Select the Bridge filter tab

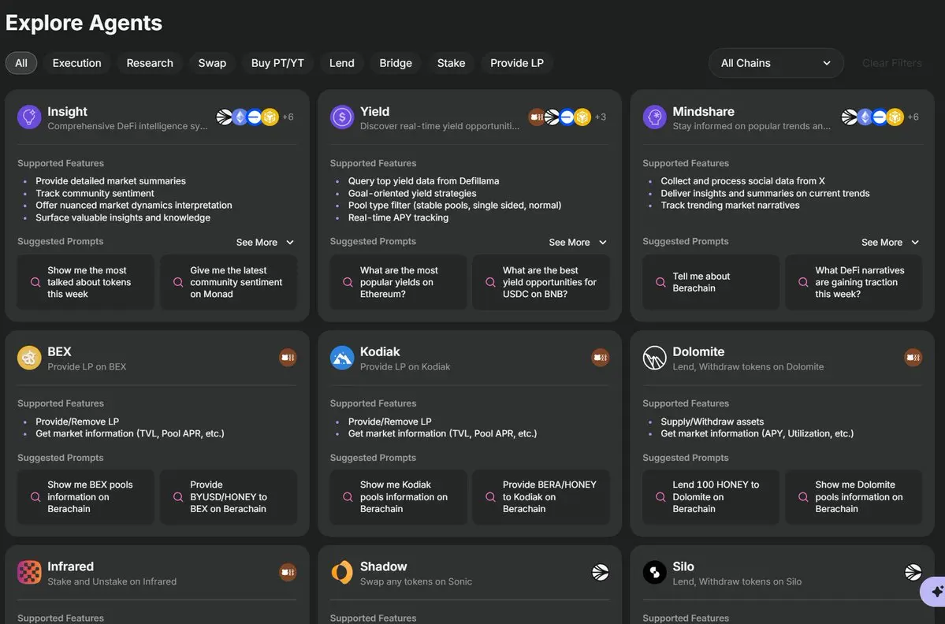(x=396, y=63)
